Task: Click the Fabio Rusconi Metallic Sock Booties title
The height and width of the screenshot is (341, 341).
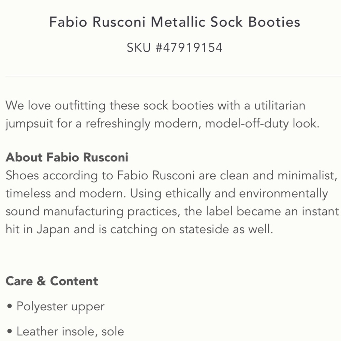Action: pyautogui.click(x=175, y=22)
